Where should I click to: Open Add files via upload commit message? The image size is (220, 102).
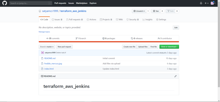[x=111, y=64]
